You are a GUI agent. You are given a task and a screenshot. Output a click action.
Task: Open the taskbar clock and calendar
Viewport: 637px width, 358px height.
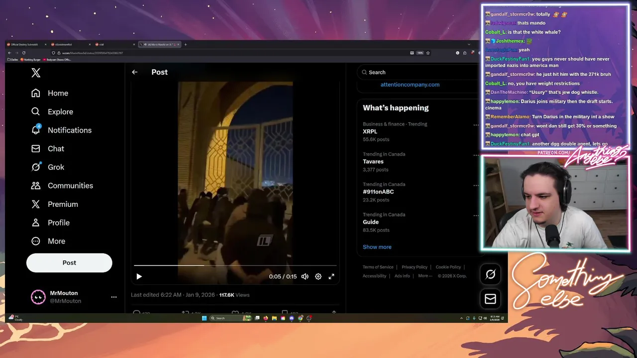tap(495, 318)
